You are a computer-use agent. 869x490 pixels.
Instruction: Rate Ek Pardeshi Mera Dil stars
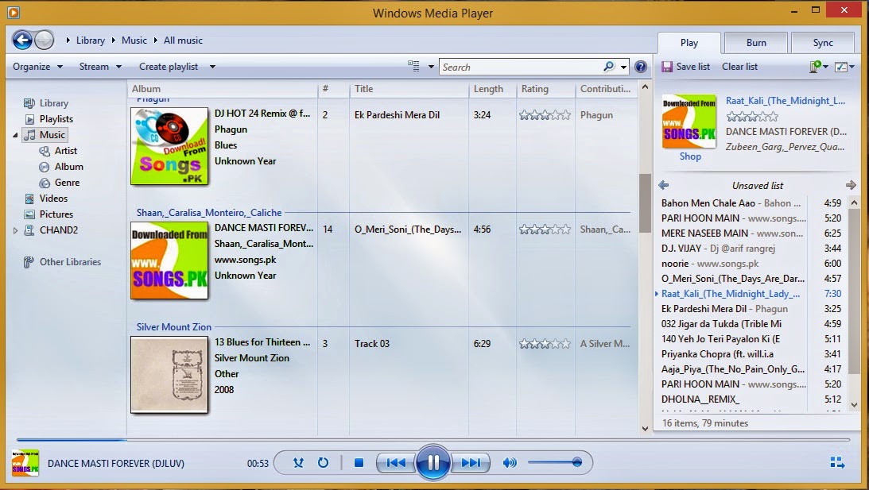click(545, 114)
